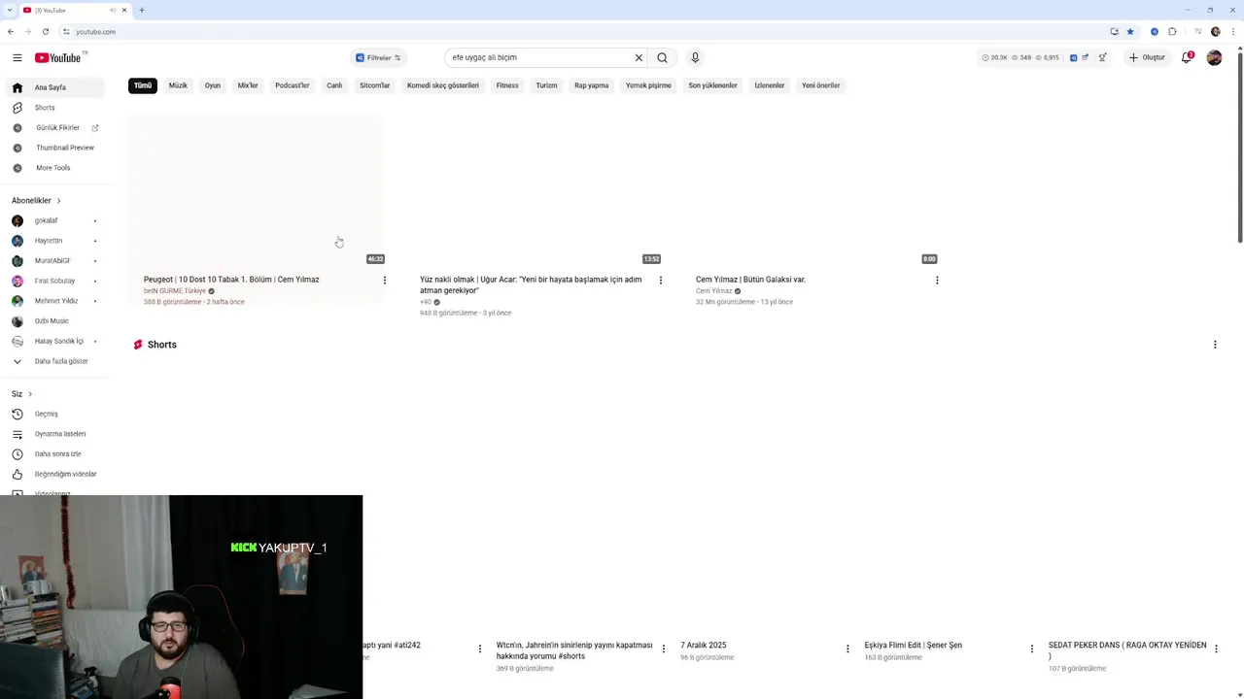Select the Fitness filter chip
The height and width of the screenshot is (699, 1244).
tap(507, 85)
